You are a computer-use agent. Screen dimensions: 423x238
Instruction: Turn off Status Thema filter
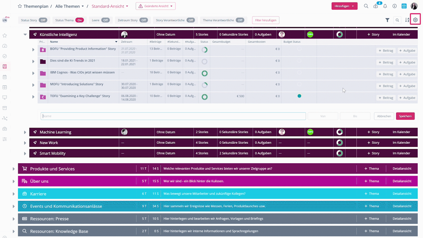(80, 20)
